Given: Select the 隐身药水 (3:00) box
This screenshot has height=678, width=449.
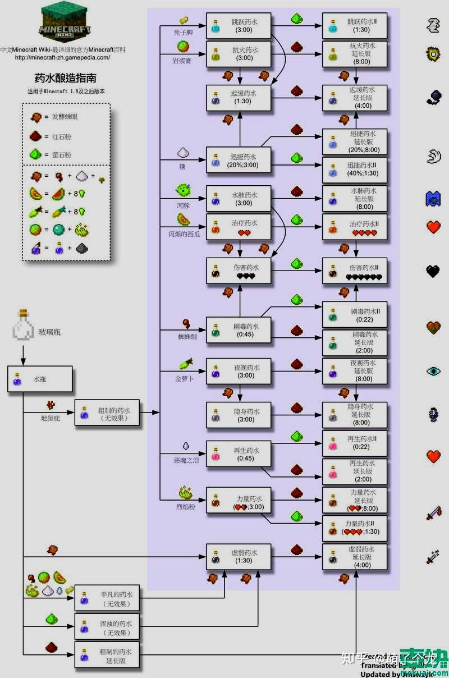Looking at the screenshot, I should point(239,415).
